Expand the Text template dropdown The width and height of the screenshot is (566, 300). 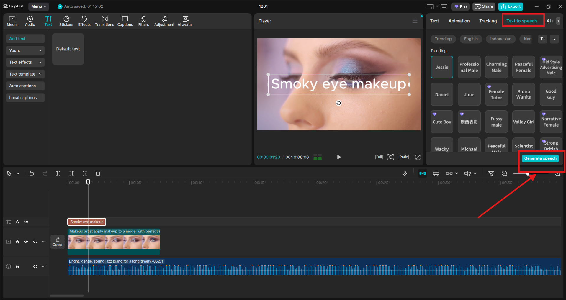(25, 74)
